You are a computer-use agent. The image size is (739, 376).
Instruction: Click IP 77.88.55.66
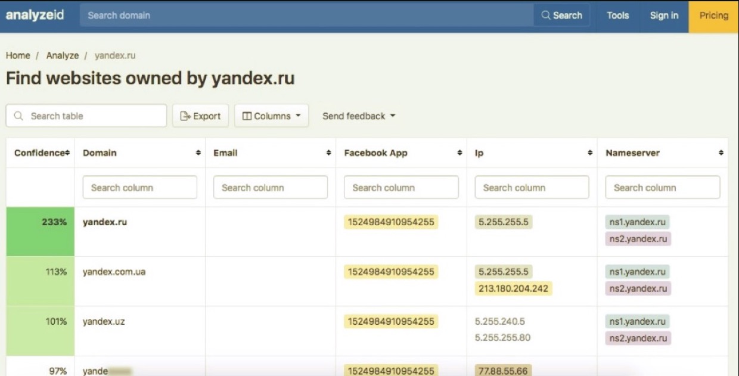pyautogui.click(x=504, y=371)
